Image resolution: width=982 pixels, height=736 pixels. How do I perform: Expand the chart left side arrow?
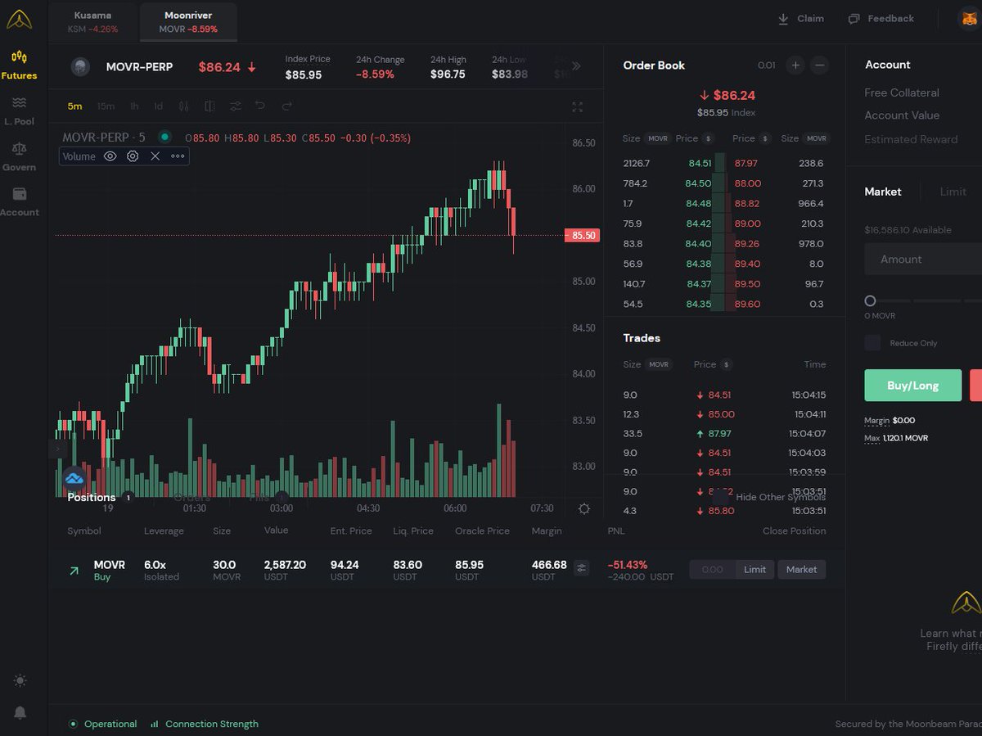pos(57,449)
